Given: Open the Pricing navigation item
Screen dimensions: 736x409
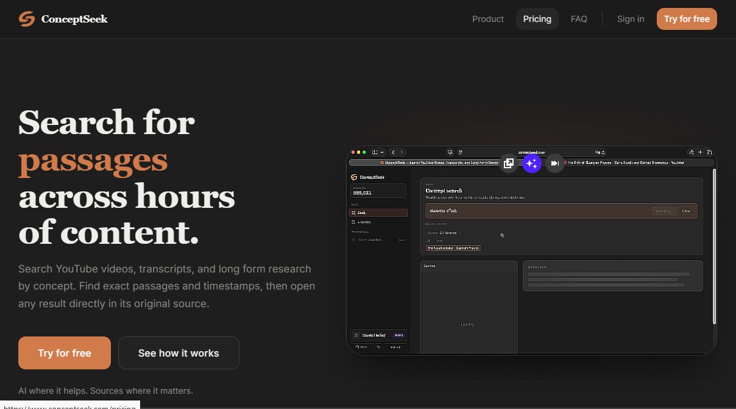Looking at the screenshot, I should (x=537, y=19).
